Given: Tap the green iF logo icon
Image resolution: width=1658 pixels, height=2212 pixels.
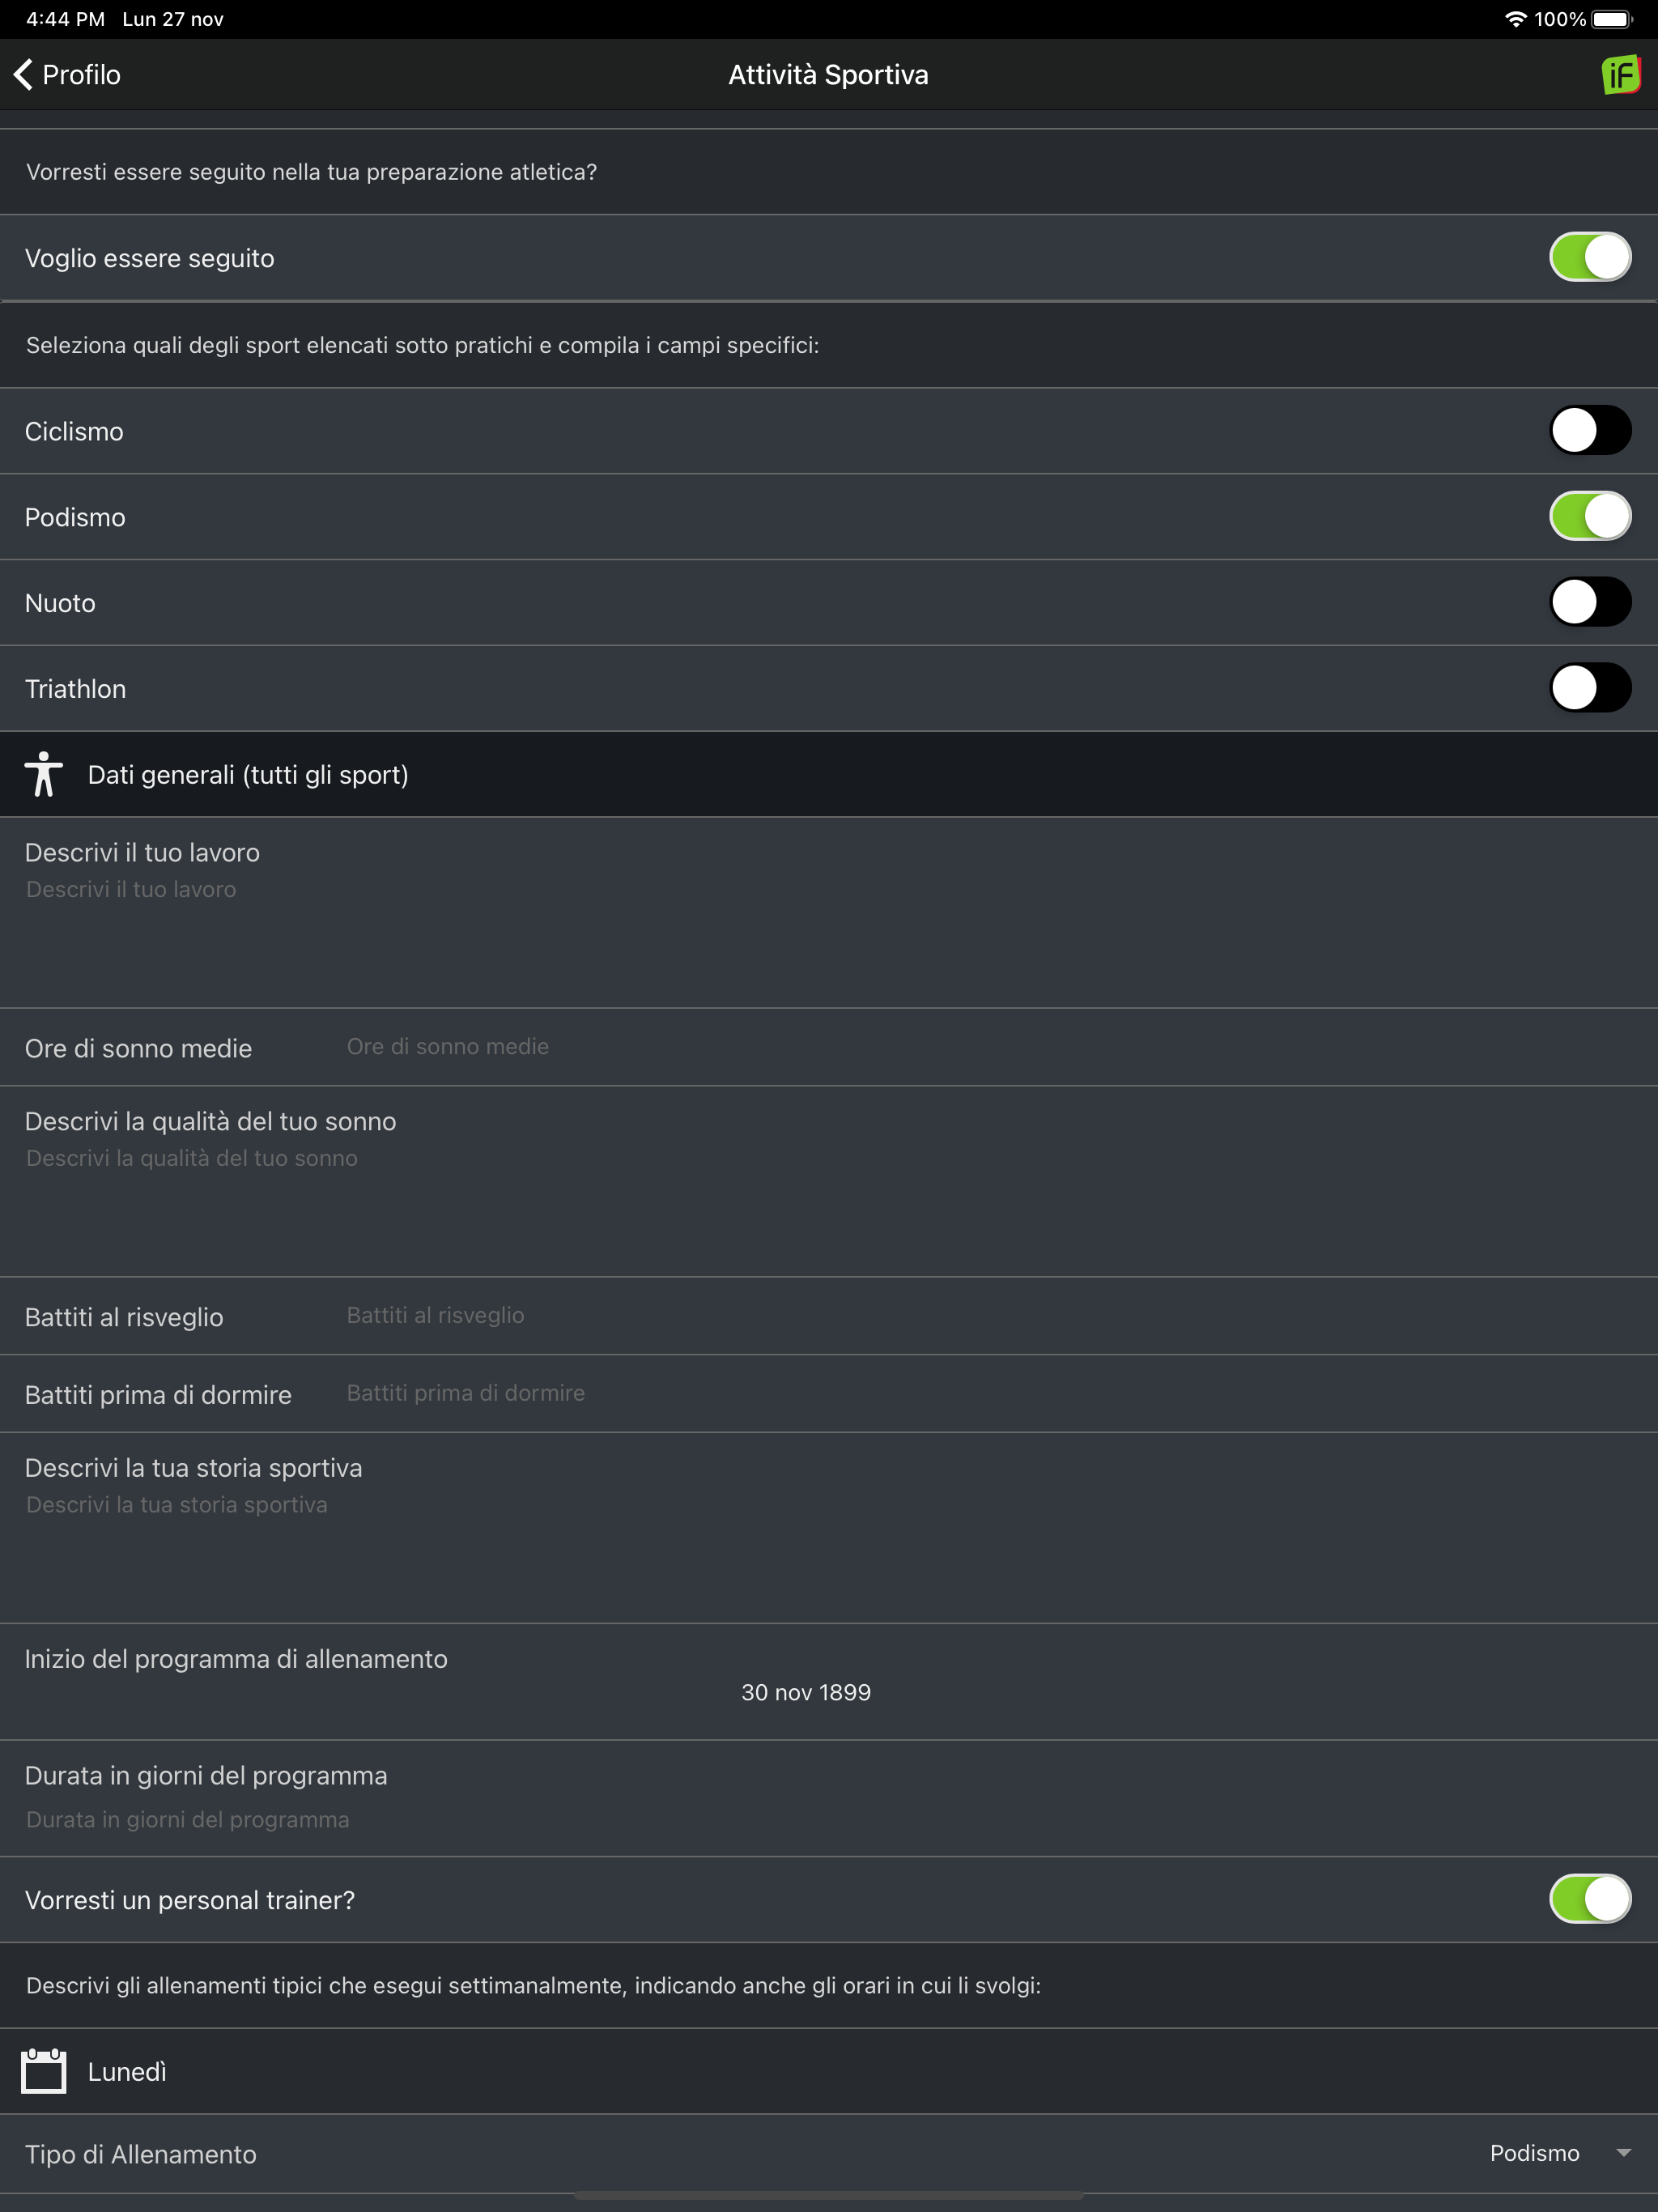Looking at the screenshot, I should 1620,75.
